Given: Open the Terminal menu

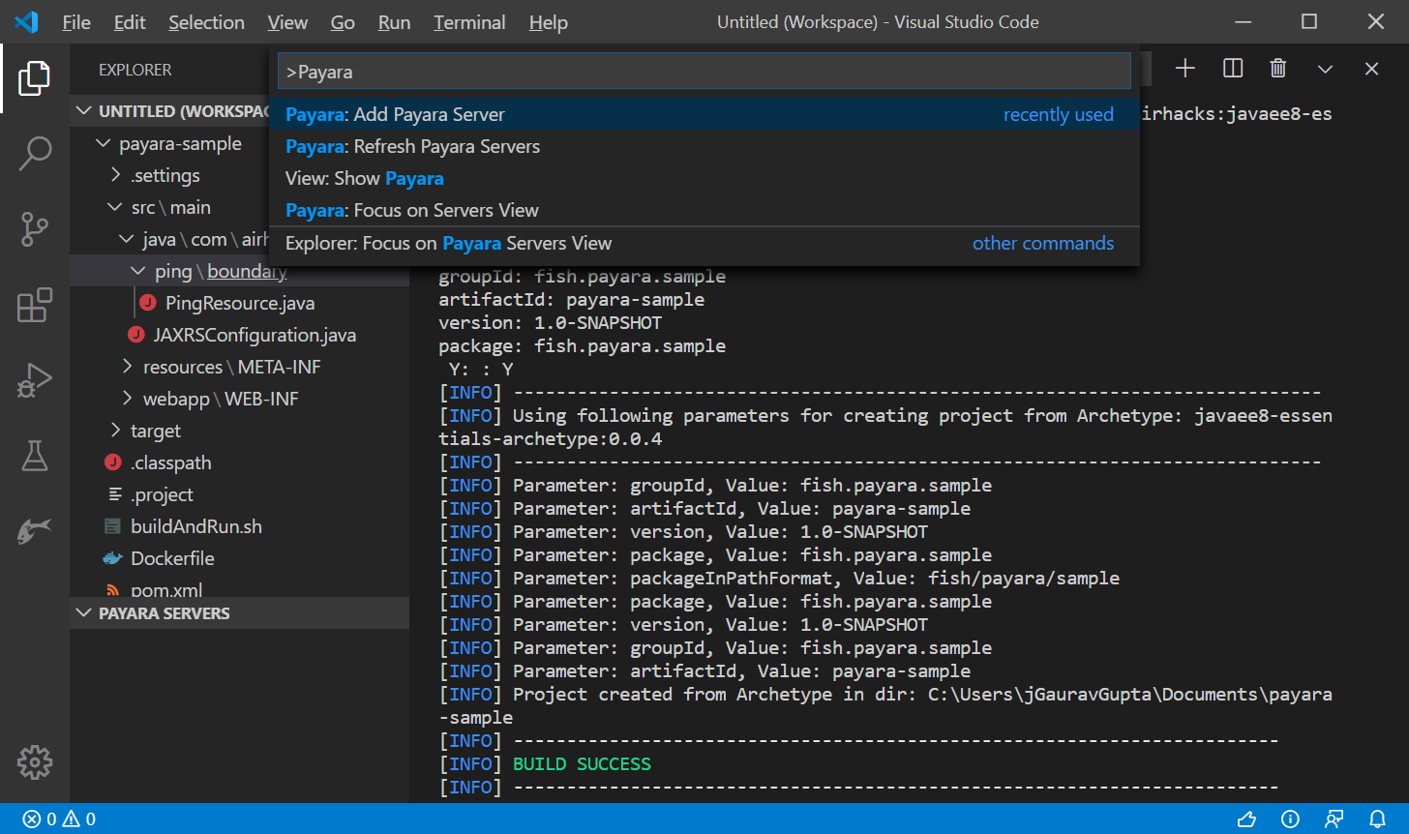Looking at the screenshot, I should [469, 22].
